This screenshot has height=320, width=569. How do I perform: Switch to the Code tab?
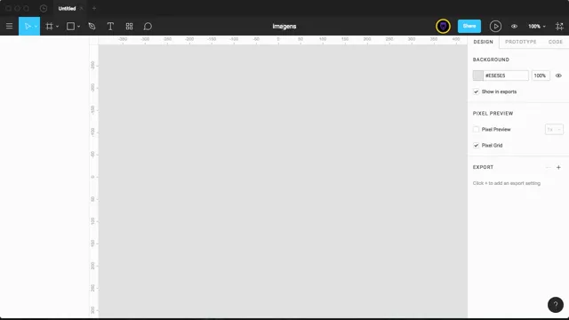555,42
